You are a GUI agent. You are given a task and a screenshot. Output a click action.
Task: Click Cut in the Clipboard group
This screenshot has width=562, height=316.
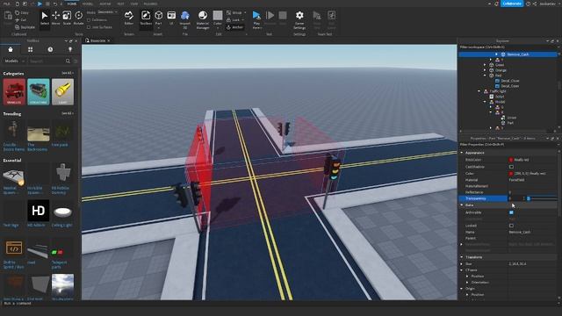tap(21, 19)
